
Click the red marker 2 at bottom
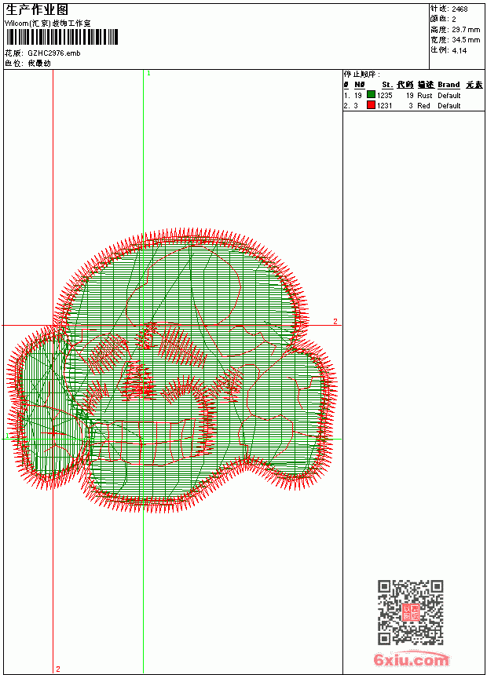(x=58, y=669)
